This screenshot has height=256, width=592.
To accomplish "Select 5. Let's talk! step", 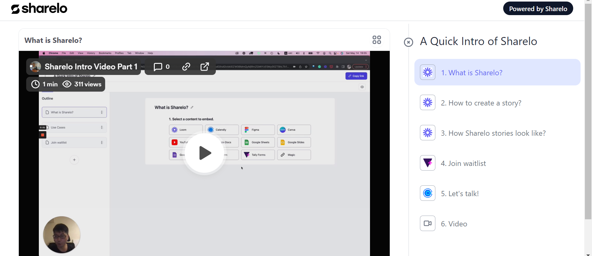I will (x=497, y=193).
